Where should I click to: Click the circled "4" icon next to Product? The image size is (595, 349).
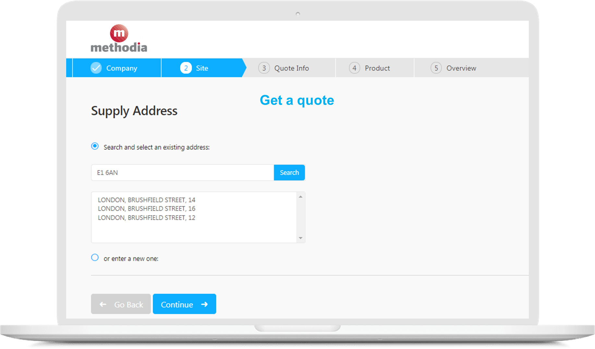coord(354,68)
